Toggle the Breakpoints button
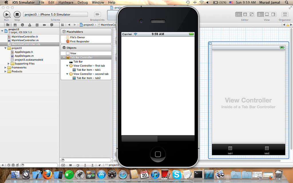The width and height of the screenshot is (293, 183). (97, 14)
